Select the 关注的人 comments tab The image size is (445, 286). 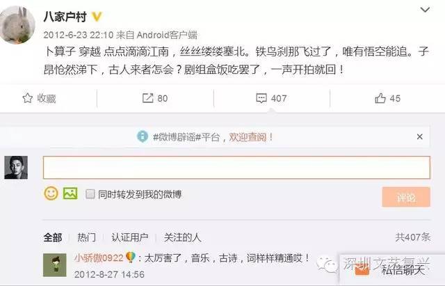[x=182, y=237]
